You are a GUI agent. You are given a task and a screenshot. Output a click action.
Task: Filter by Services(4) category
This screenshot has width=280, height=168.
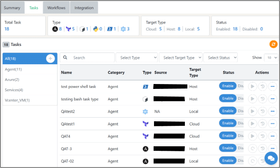point(30,90)
